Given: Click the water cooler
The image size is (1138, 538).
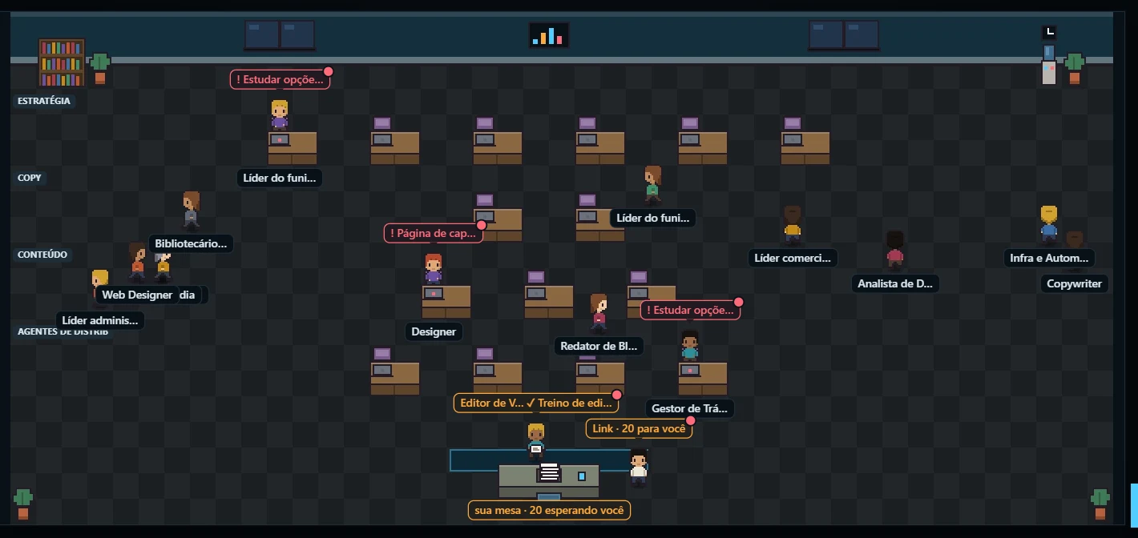Looking at the screenshot, I should pyautogui.click(x=1049, y=65).
